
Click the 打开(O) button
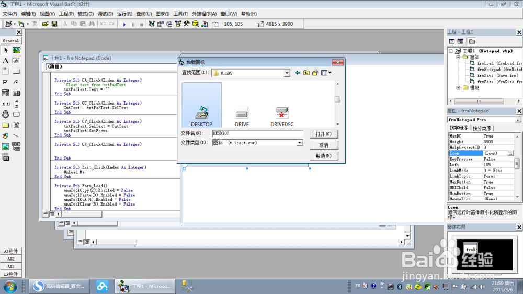[x=324, y=134]
